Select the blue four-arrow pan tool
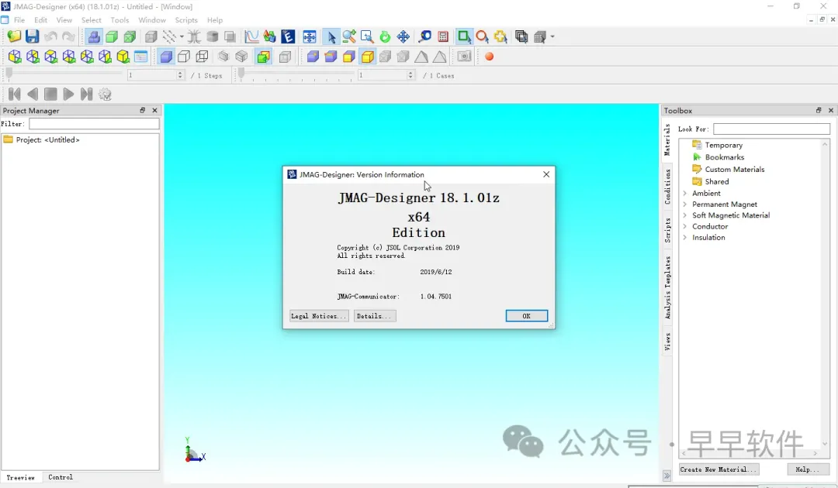 403,36
